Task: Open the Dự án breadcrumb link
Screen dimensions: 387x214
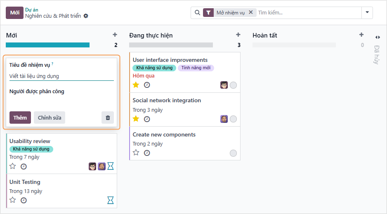Action: tap(32, 9)
